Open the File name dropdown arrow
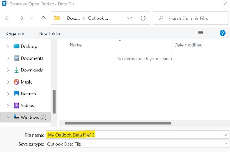The image size is (230, 152). (226, 135)
